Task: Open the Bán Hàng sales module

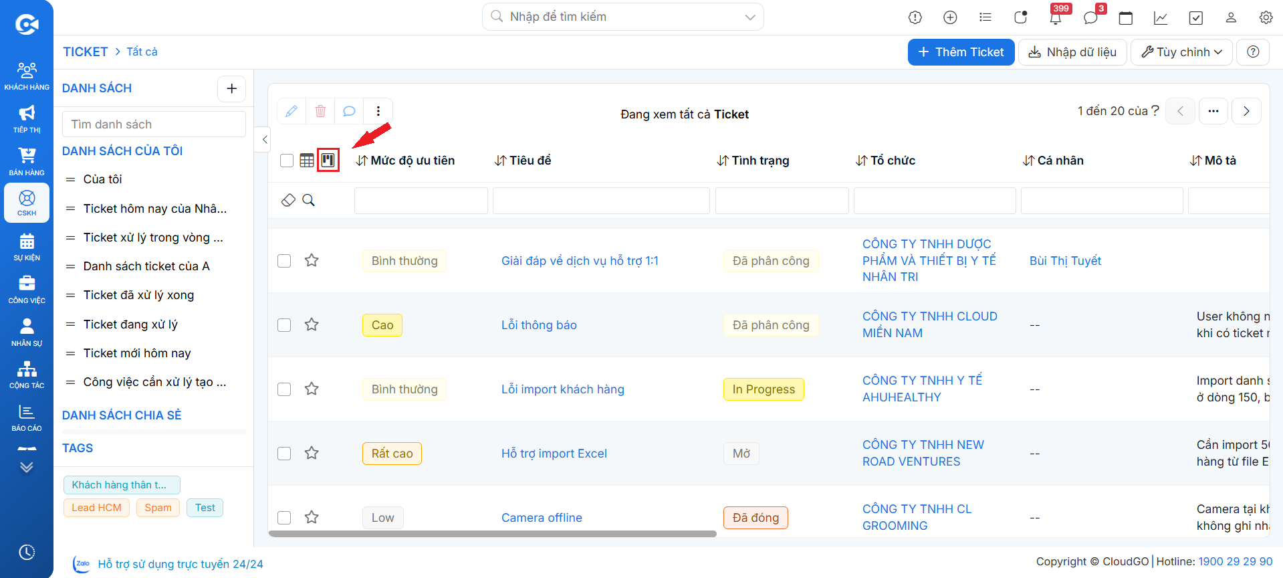Action: tap(27, 162)
